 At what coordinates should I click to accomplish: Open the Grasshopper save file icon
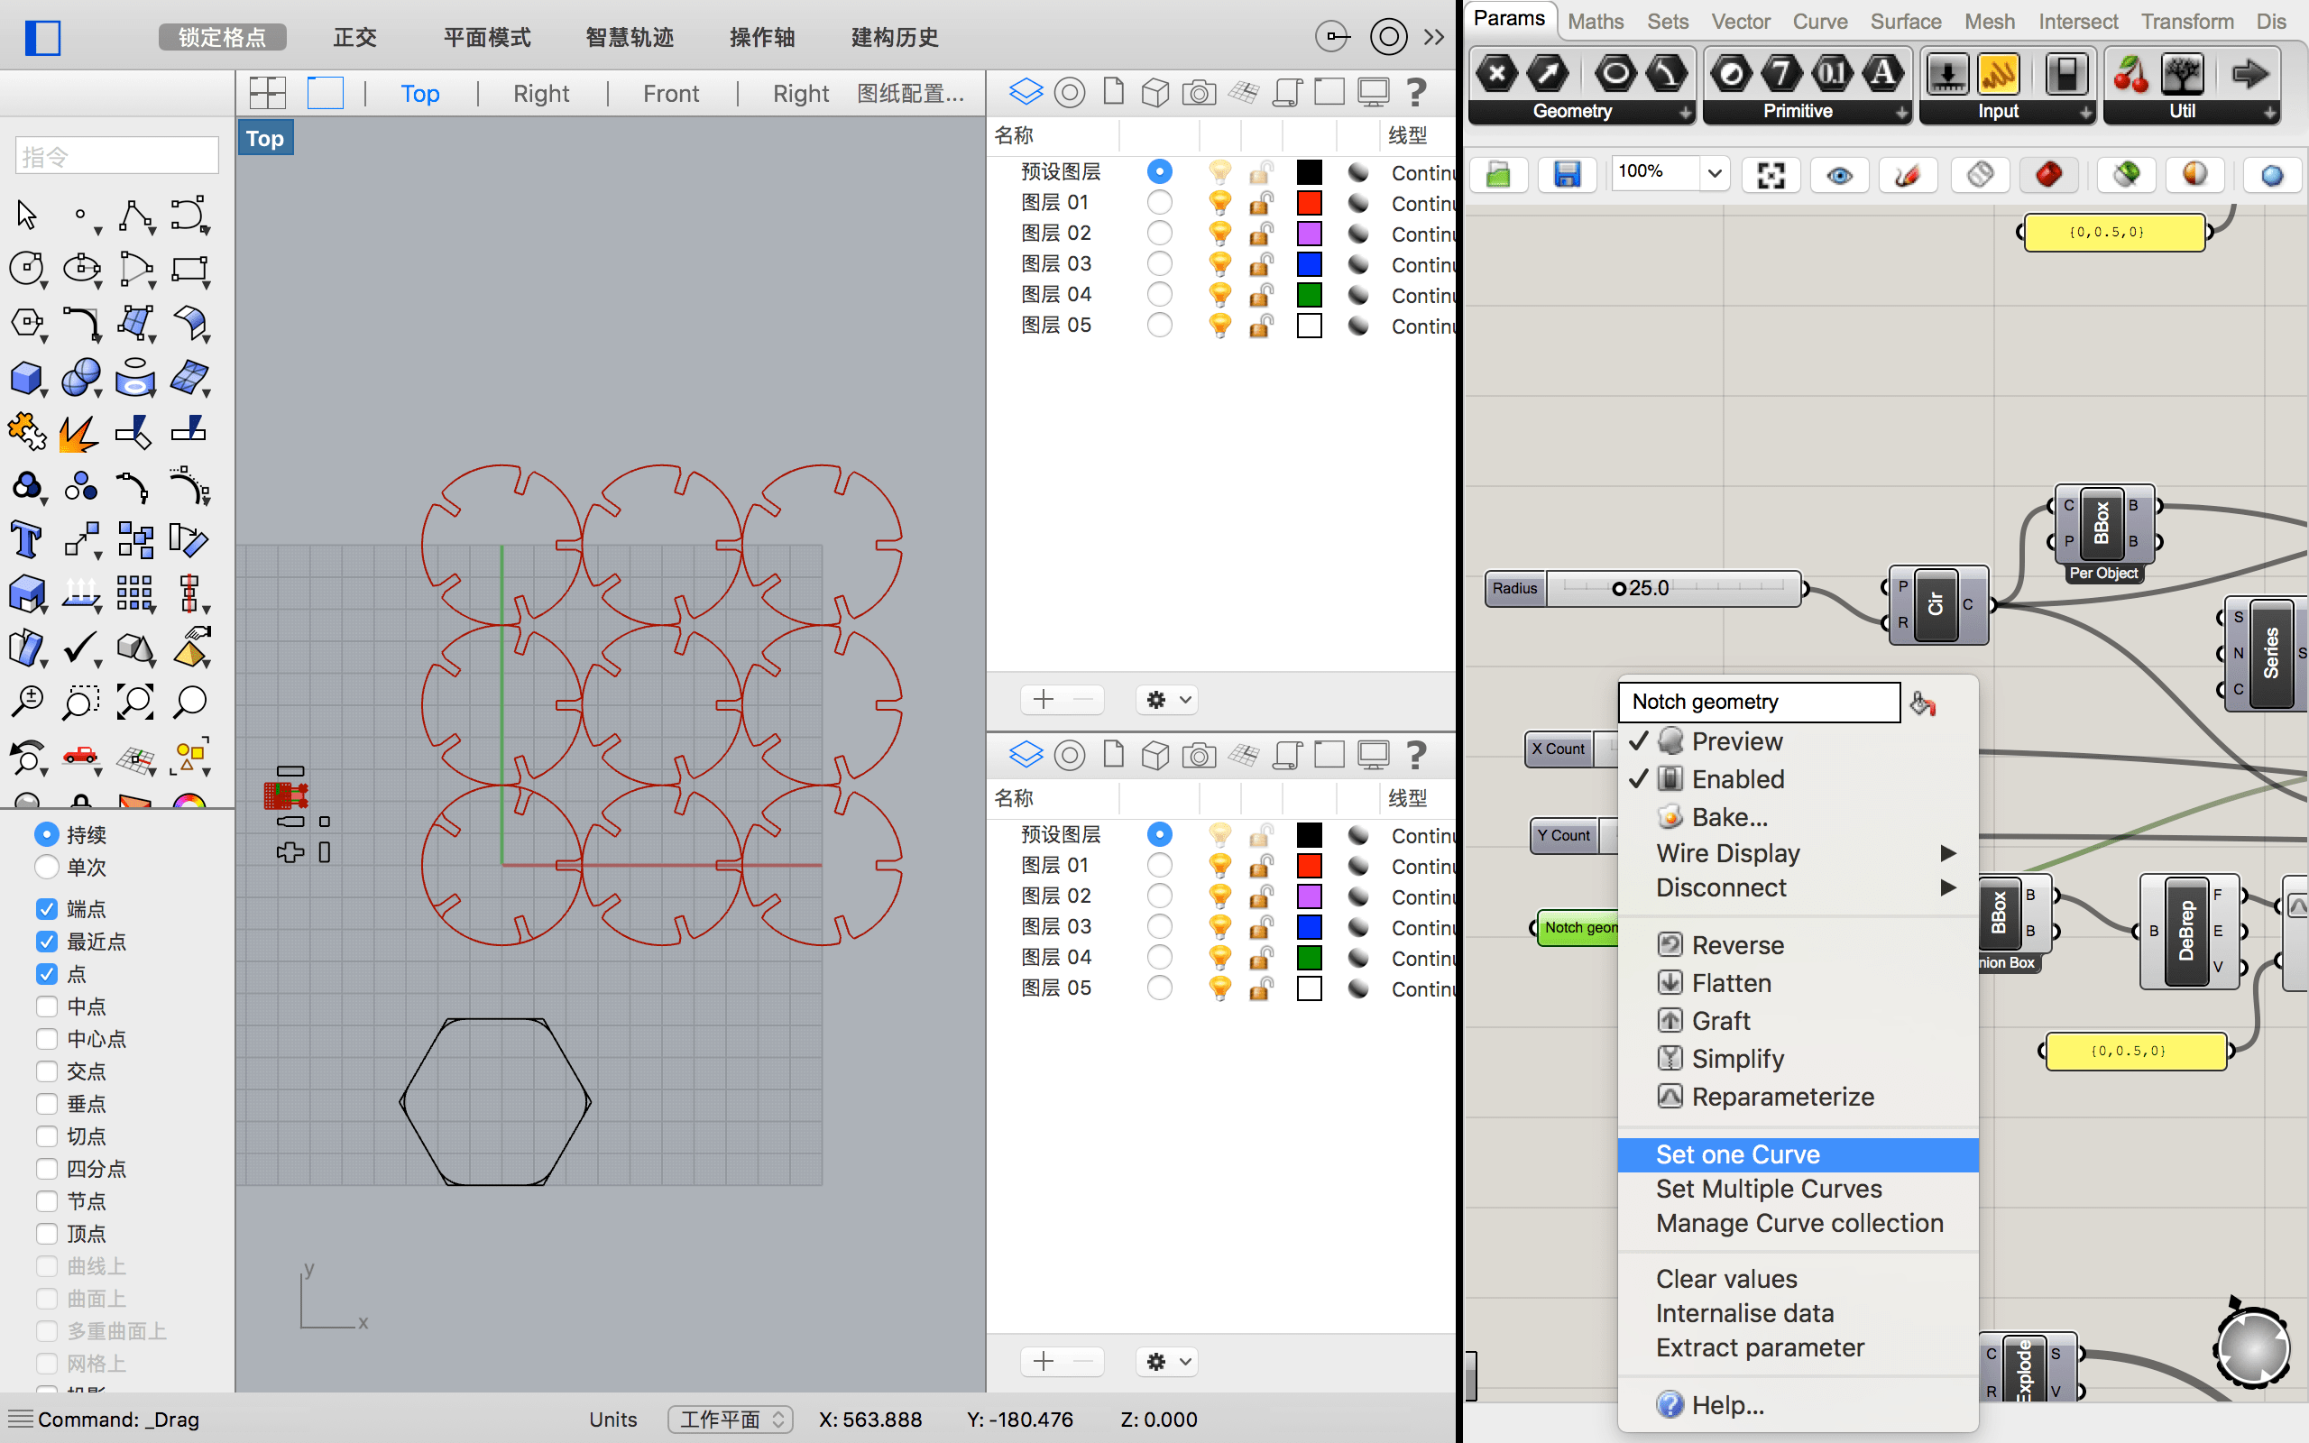click(x=1567, y=175)
